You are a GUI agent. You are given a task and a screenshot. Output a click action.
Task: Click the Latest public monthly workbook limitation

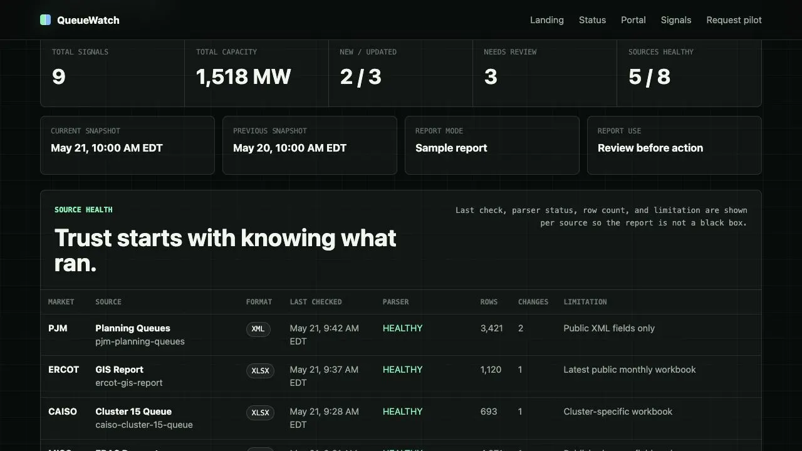pos(630,370)
